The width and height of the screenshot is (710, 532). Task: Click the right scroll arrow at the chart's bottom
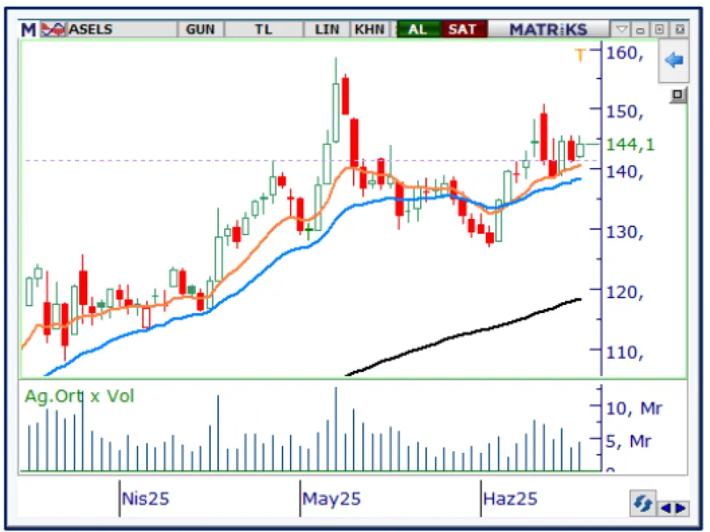point(680,508)
